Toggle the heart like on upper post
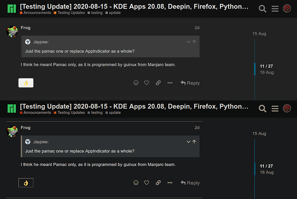 tap(146, 83)
